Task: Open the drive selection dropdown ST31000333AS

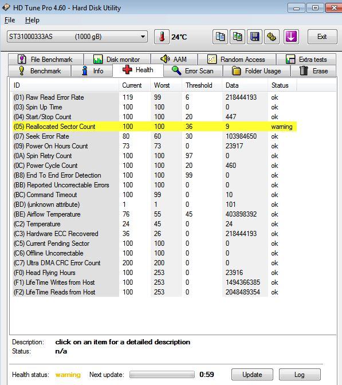Action: (x=77, y=37)
